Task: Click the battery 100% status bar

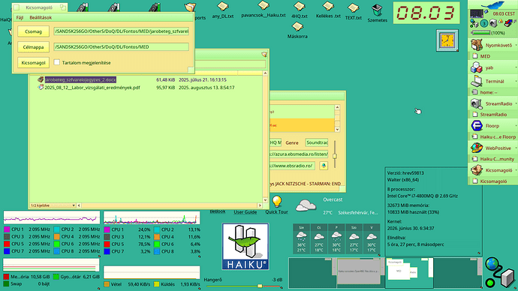Action: click(x=481, y=33)
